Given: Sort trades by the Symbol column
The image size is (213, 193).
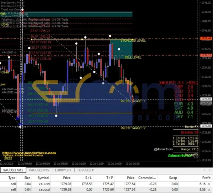Looking at the screenshot, I should pos(43,177).
